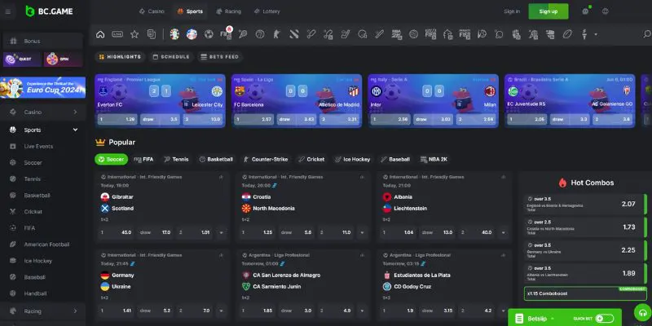
Task: Click the green Sign up button
Action: [x=548, y=11]
